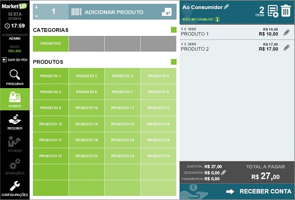Click the new receipt list icon
This screenshot has height=200, width=295.
[x=273, y=11]
